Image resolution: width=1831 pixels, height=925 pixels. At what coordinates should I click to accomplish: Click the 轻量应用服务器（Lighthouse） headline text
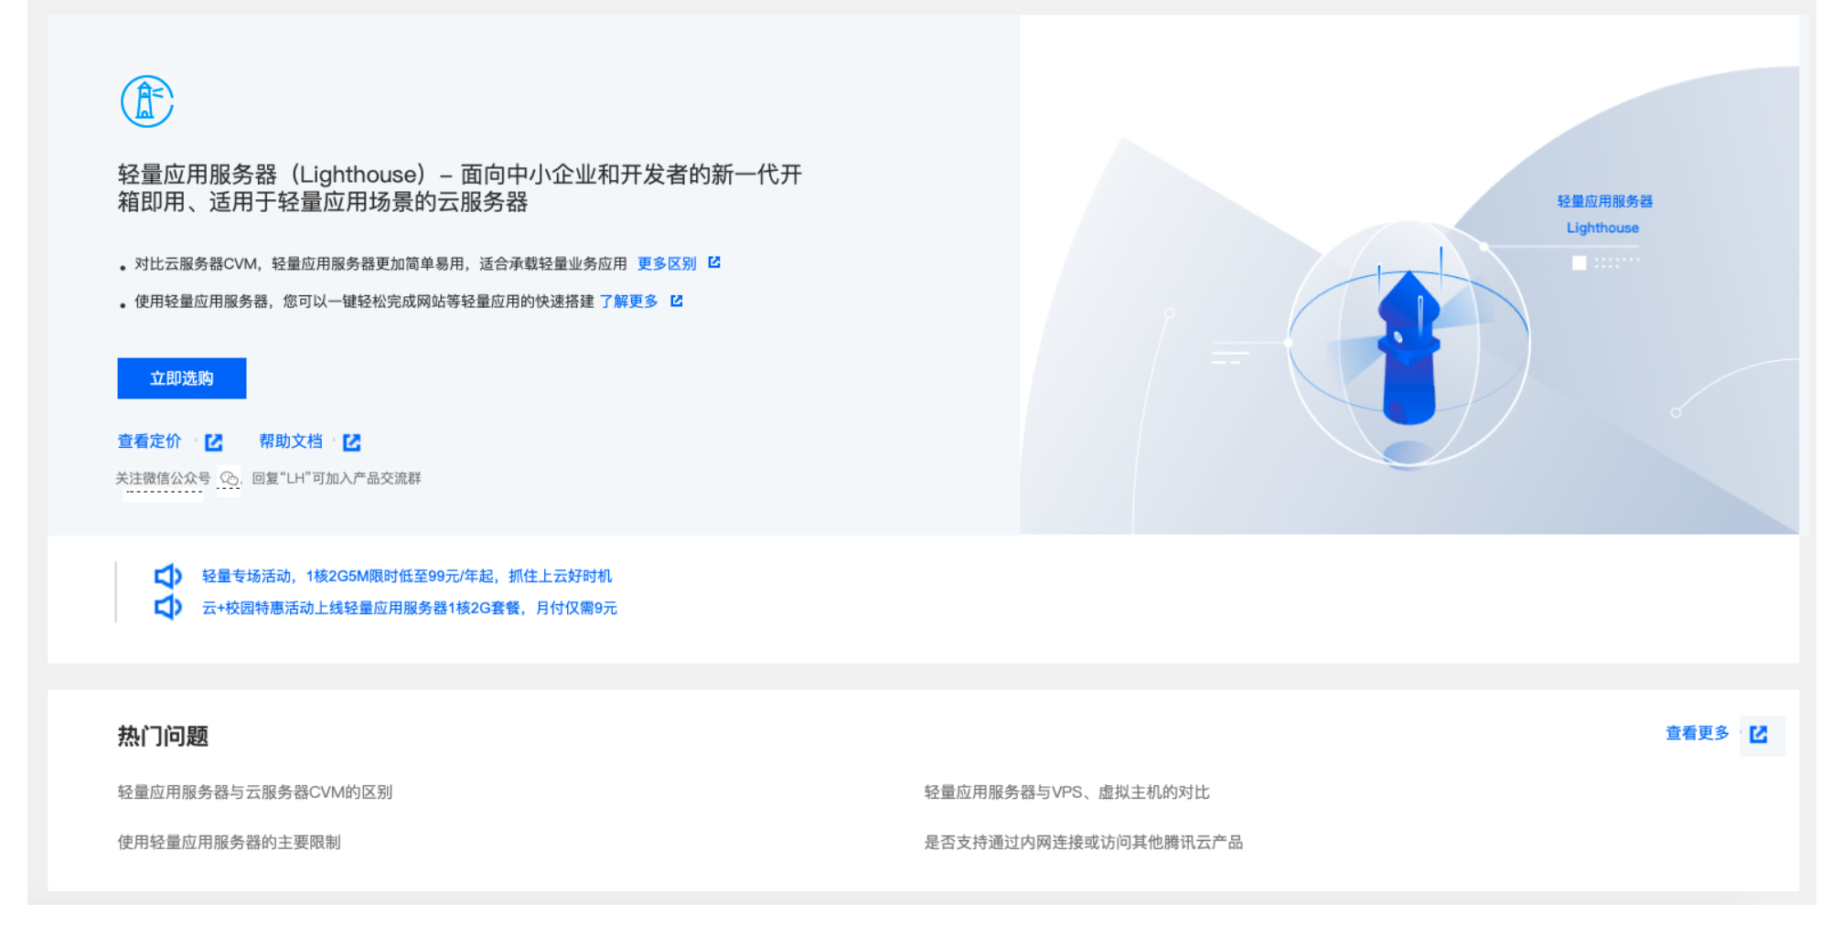point(459,188)
